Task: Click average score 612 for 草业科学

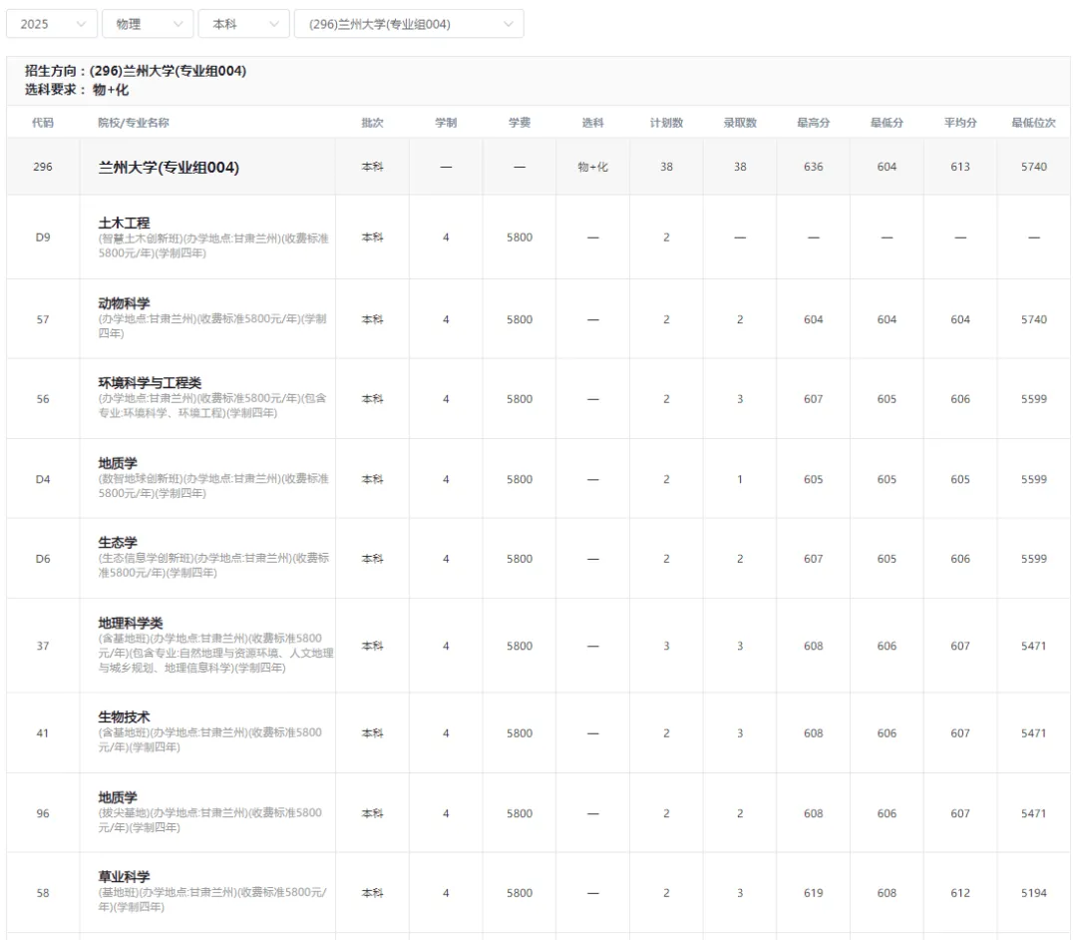Action: pos(960,892)
